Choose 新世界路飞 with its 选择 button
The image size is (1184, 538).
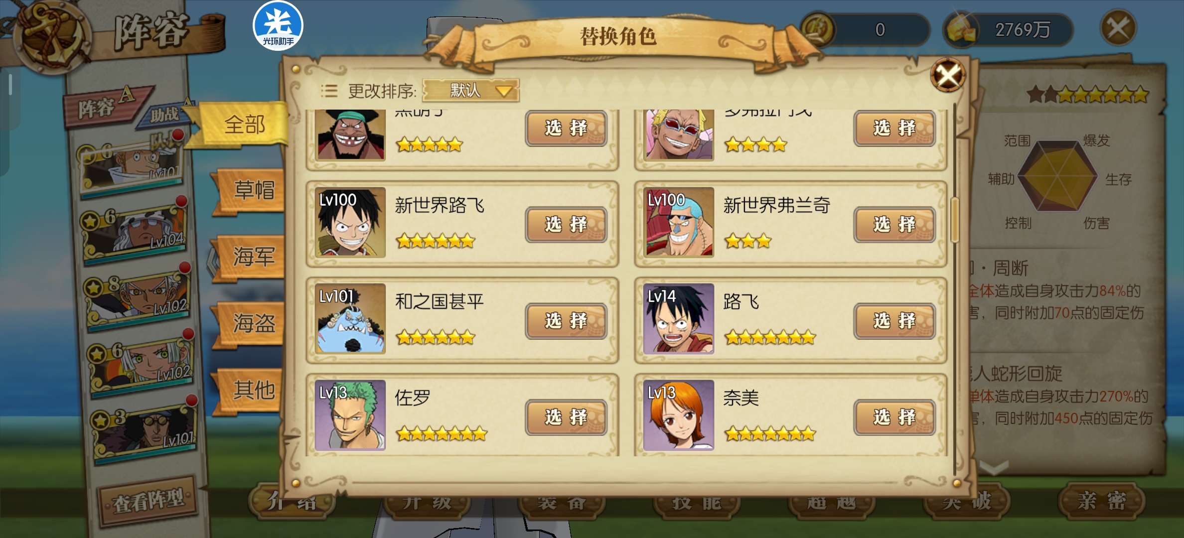tap(566, 225)
